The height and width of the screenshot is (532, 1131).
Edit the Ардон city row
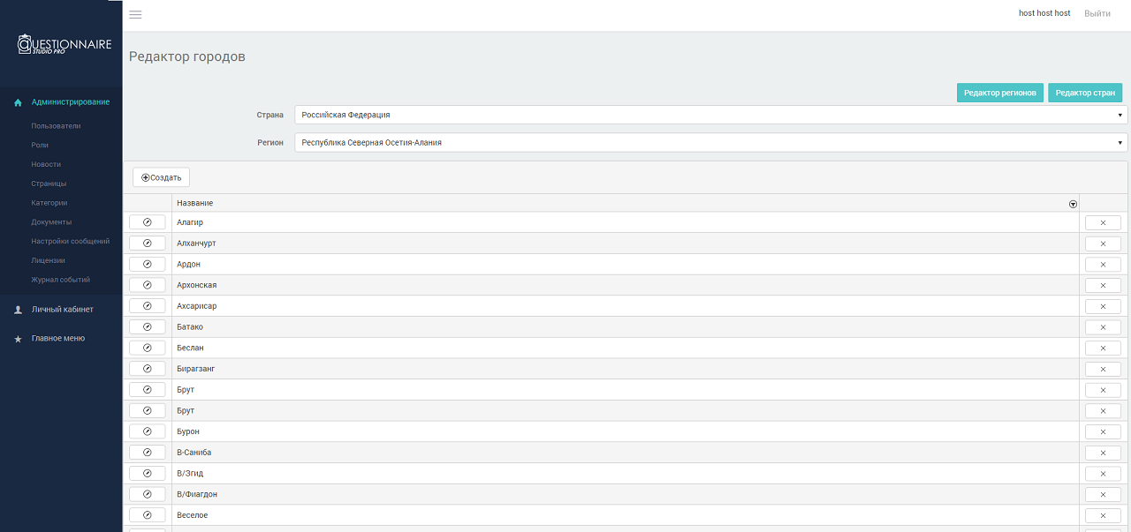click(147, 265)
